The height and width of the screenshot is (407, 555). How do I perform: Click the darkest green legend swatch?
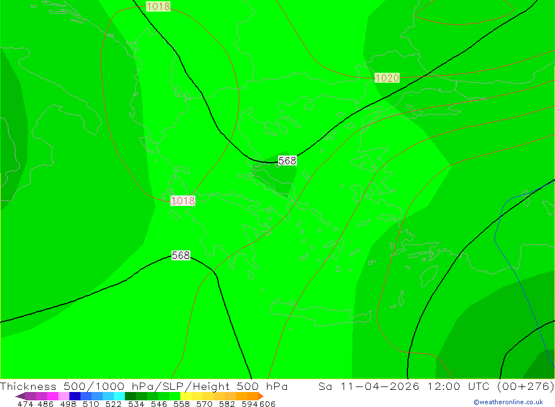pos(130,396)
